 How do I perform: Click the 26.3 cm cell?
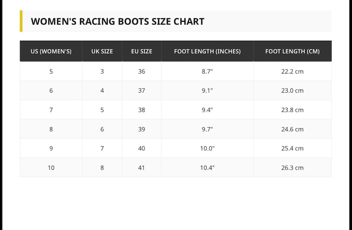click(293, 168)
